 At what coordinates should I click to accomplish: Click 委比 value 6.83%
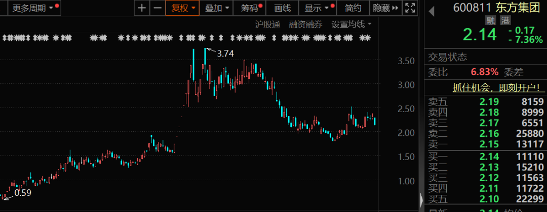click(485, 72)
